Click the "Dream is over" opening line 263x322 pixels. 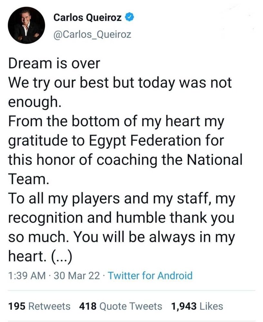pyautogui.click(x=54, y=63)
